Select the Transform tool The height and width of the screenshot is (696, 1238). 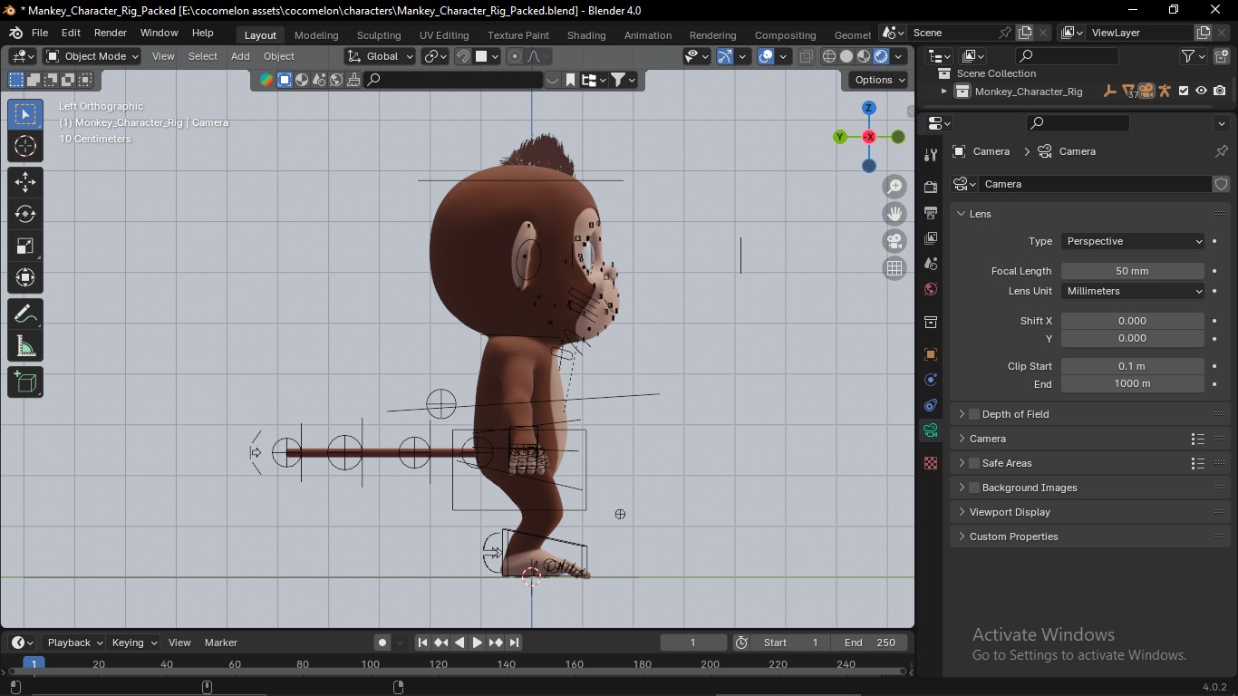click(x=25, y=277)
